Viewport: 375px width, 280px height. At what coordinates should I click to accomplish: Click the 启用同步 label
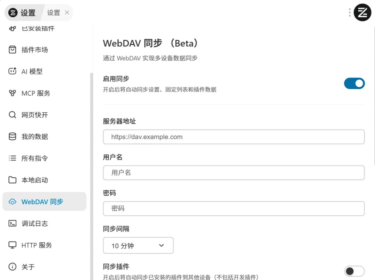pos(116,79)
